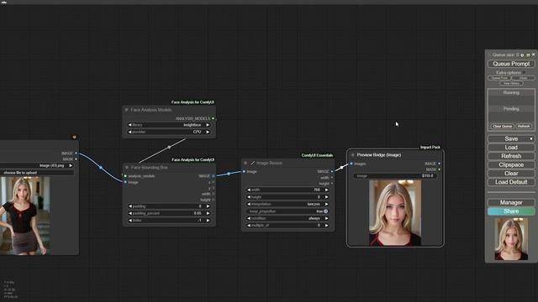This screenshot has width=538, height=302.
Task: Select next image file in Load Image node
Action: (71, 165)
